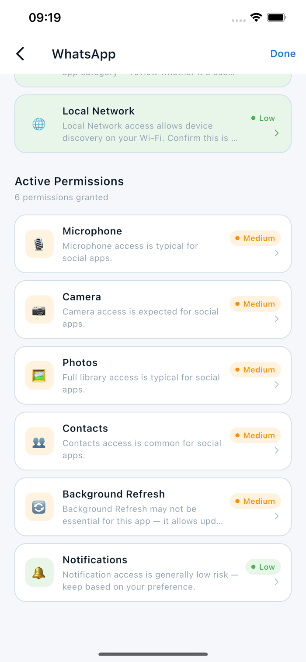Expand the Camera row chevron
Screen dimensions: 306x662
coord(277,319)
